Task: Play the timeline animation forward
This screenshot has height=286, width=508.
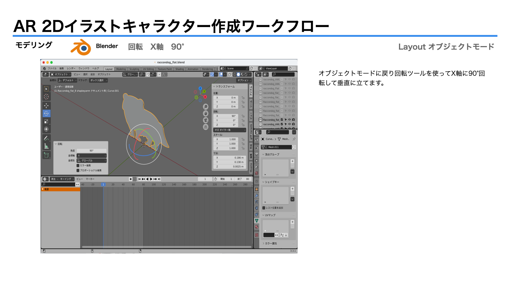Action: click(x=151, y=179)
